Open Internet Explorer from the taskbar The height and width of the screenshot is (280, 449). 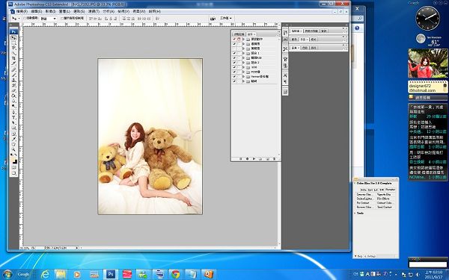coord(45,274)
